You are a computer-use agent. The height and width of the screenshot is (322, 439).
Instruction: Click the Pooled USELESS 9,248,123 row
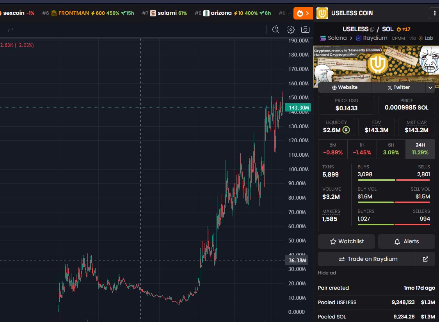coord(377,303)
